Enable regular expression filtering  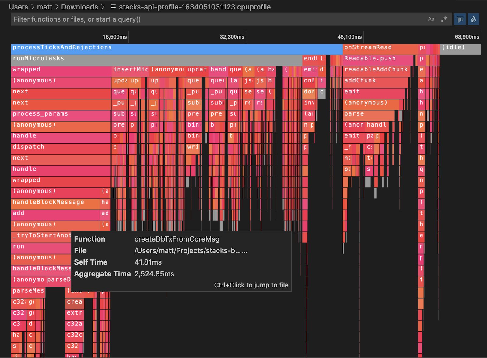click(444, 19)
